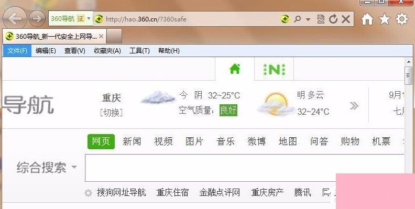Open the 查看(V) menu
415x209 pixels.
click(x=75, y=50)
